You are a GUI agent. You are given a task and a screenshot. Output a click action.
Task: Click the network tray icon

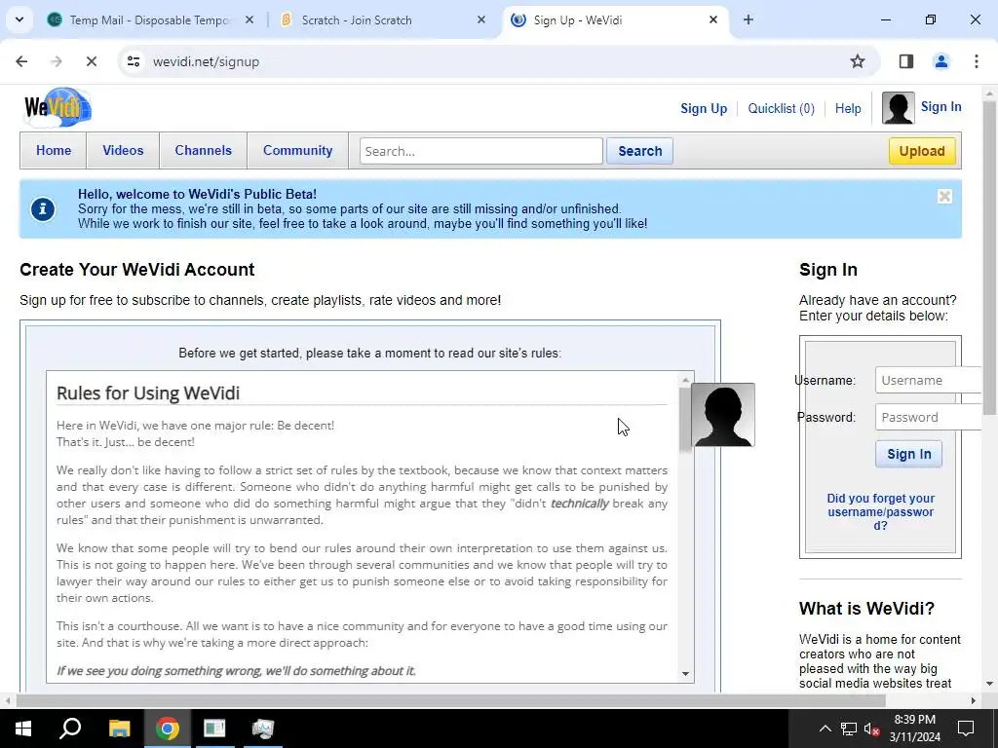pyautogui.click(x=849, y=729)
